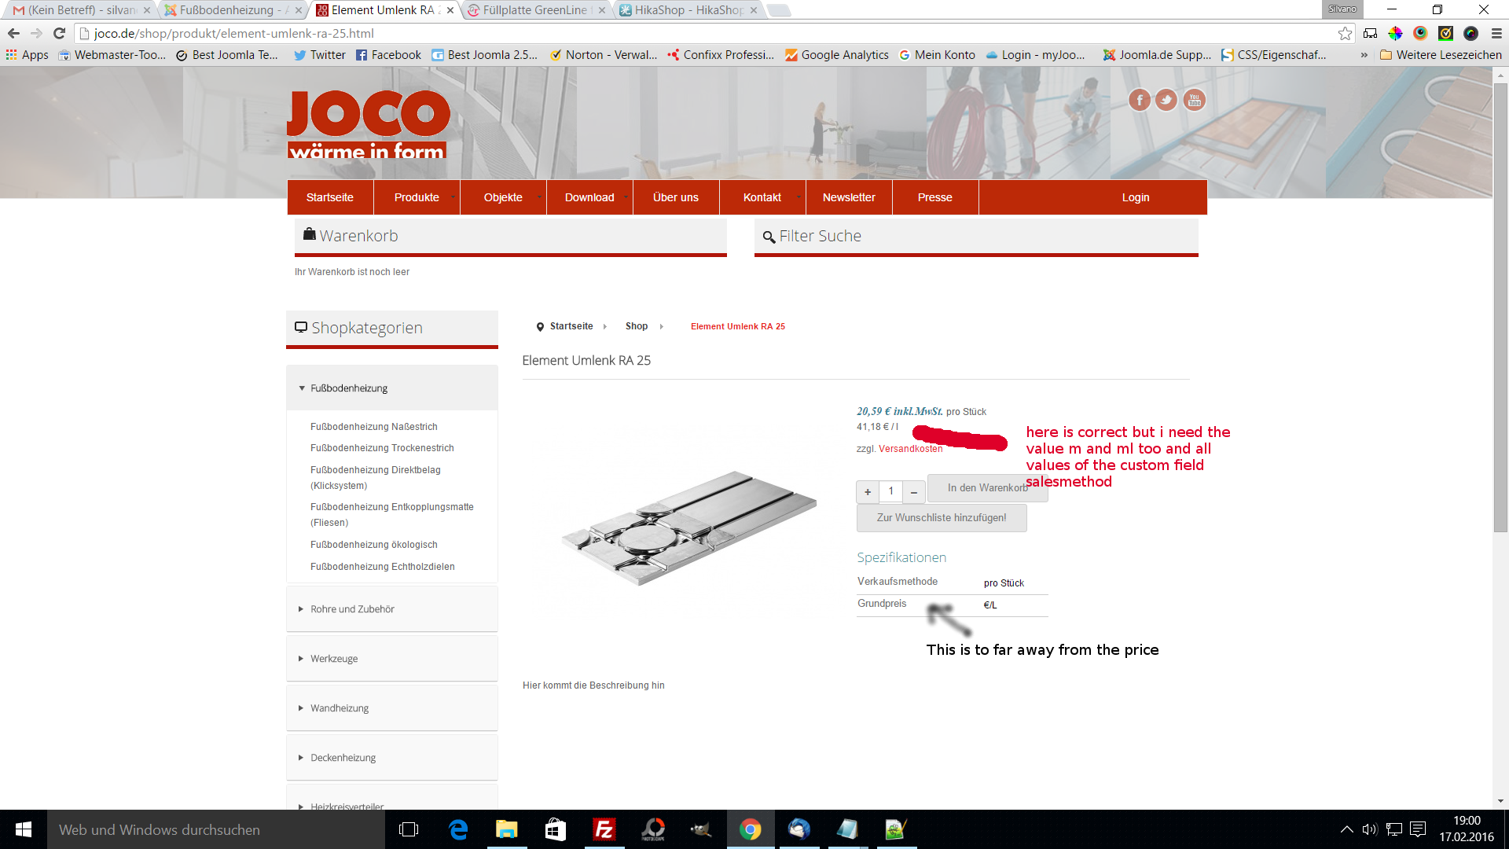Open FileZilla from the taskbar
This screenshot has width=1509, height=849.
(604, 829)
